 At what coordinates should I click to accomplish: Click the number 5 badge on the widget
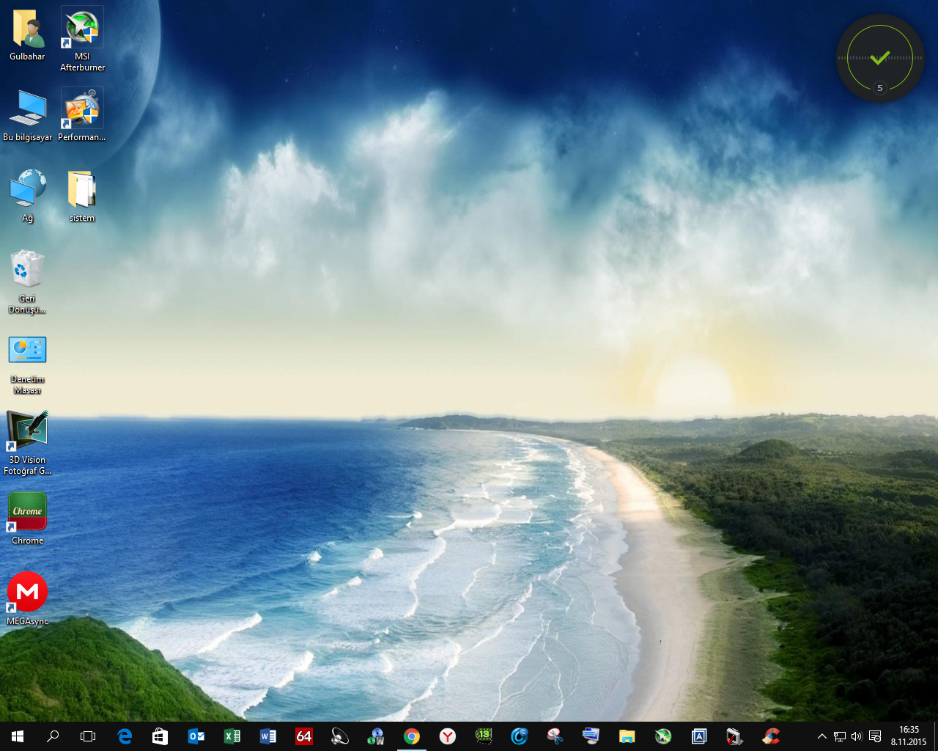[880, 88]
